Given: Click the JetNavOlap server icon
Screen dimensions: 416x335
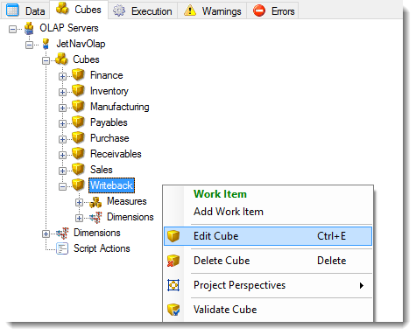Looking at the screenshot, I should point(46,44).
